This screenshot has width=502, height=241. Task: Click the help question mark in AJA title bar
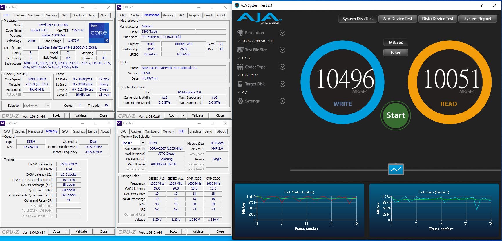[482, 5]
